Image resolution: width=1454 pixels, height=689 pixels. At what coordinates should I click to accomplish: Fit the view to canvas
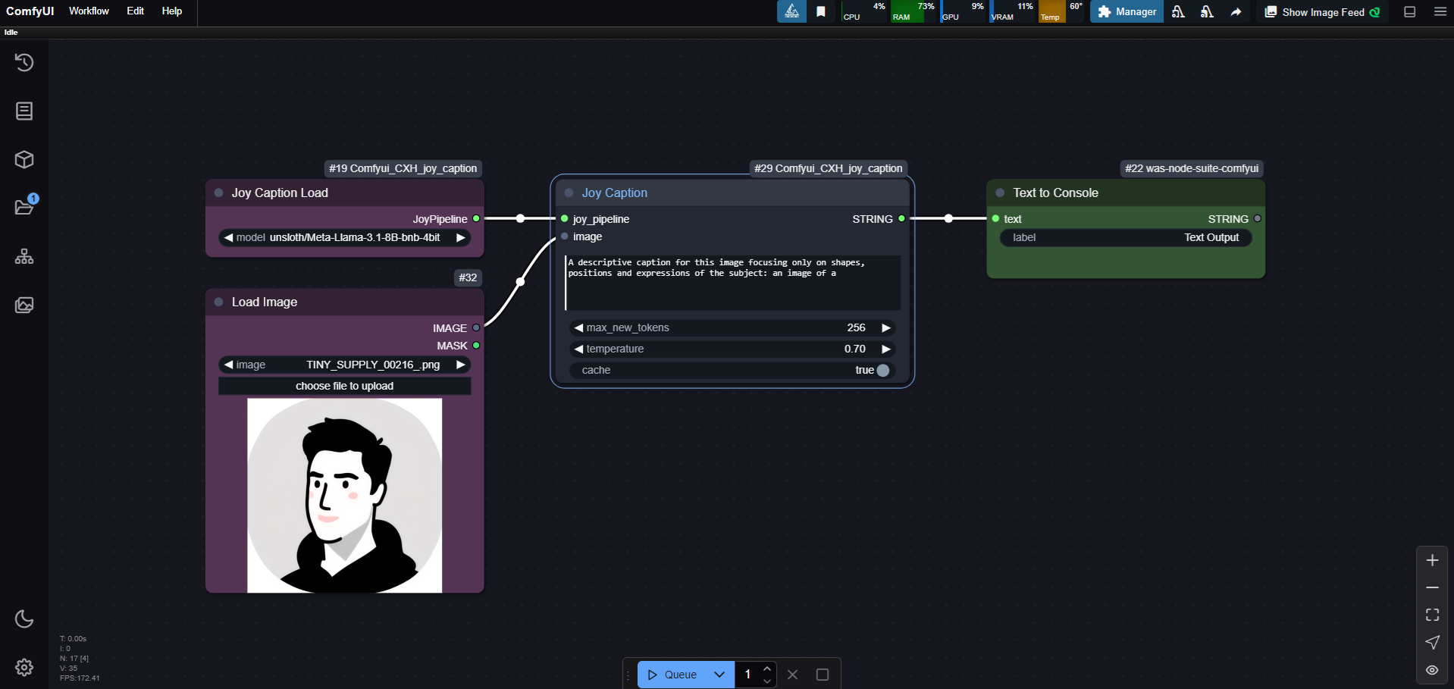tap(1432, 615)
